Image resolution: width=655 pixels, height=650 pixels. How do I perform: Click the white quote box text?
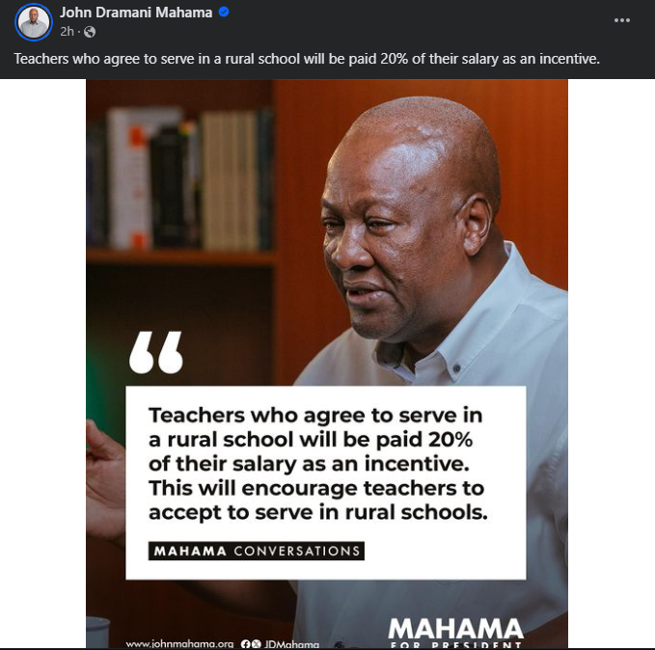tap(317, 464)
